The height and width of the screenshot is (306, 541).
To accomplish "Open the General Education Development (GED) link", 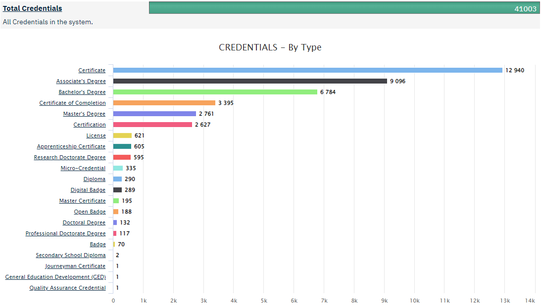I will click(55, 276).
